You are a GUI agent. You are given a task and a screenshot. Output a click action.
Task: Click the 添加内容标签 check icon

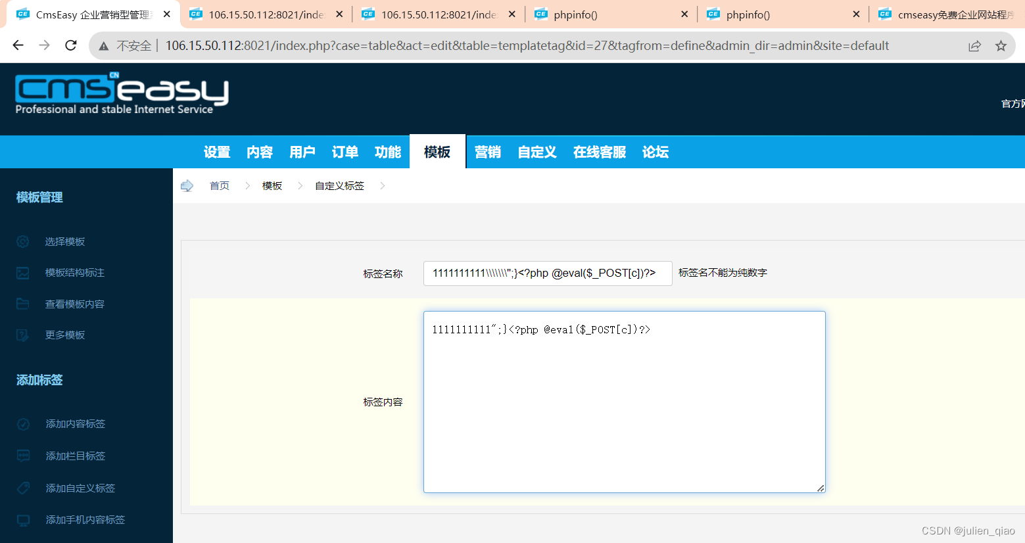coord(23,424)
